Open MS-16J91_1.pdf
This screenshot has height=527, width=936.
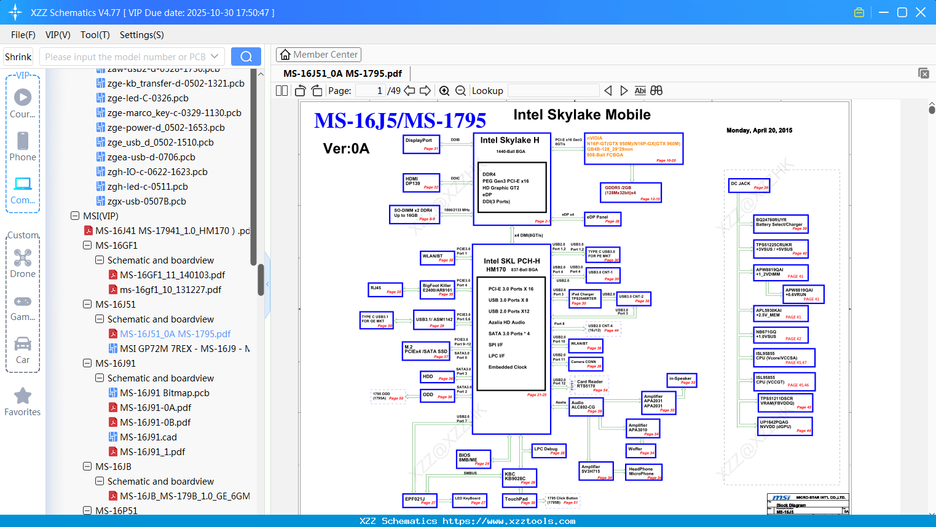pyautogui.click(x=152, y=452)
